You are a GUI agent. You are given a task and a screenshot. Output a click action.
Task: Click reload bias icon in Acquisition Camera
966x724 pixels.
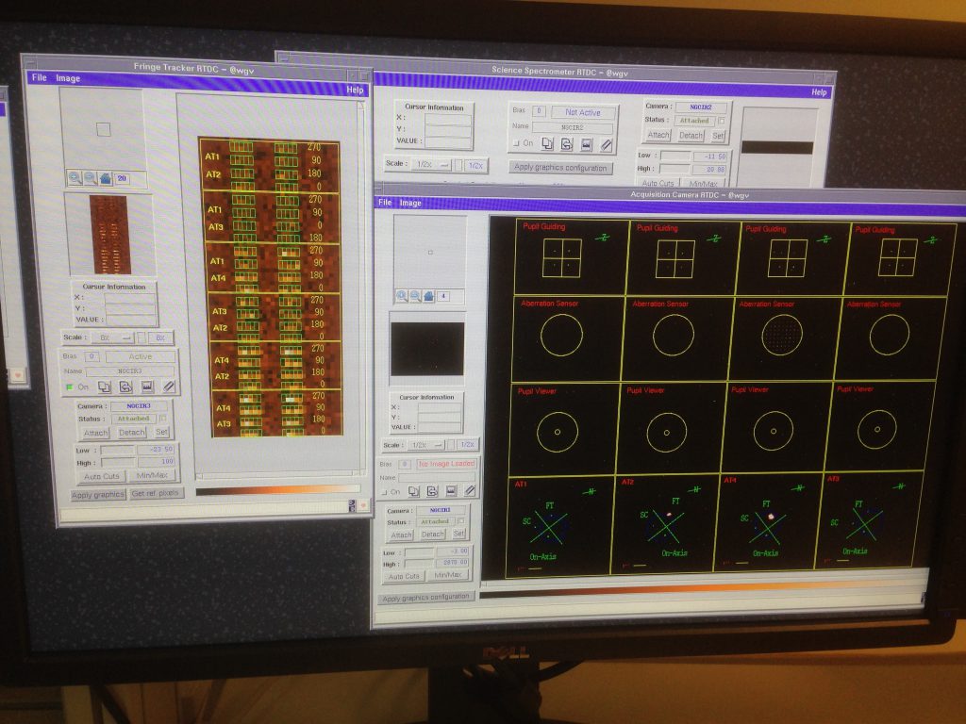point(432,490)
